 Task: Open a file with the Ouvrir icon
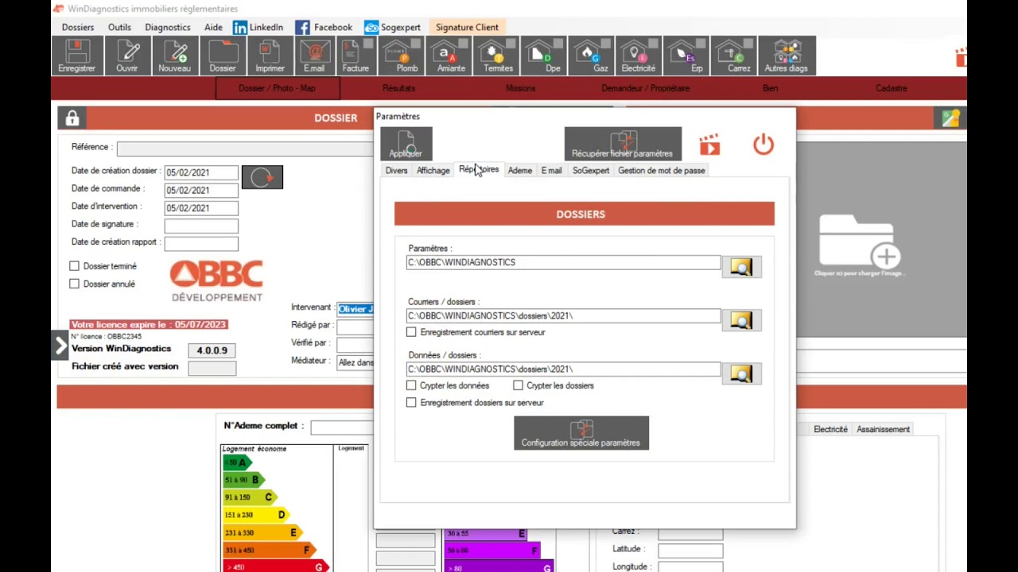(126, 56)
